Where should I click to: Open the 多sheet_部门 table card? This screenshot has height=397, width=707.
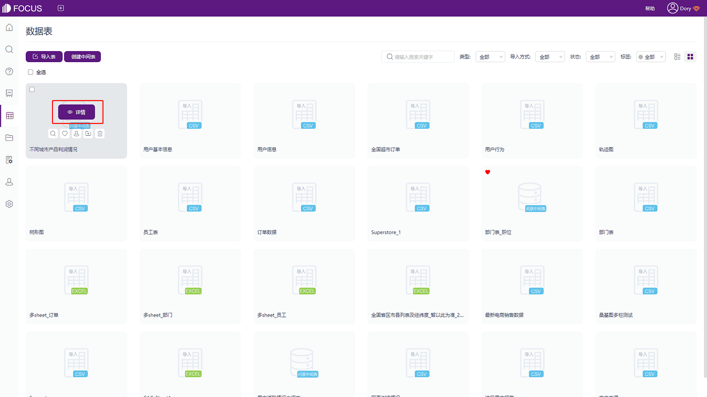coord(190,286)
